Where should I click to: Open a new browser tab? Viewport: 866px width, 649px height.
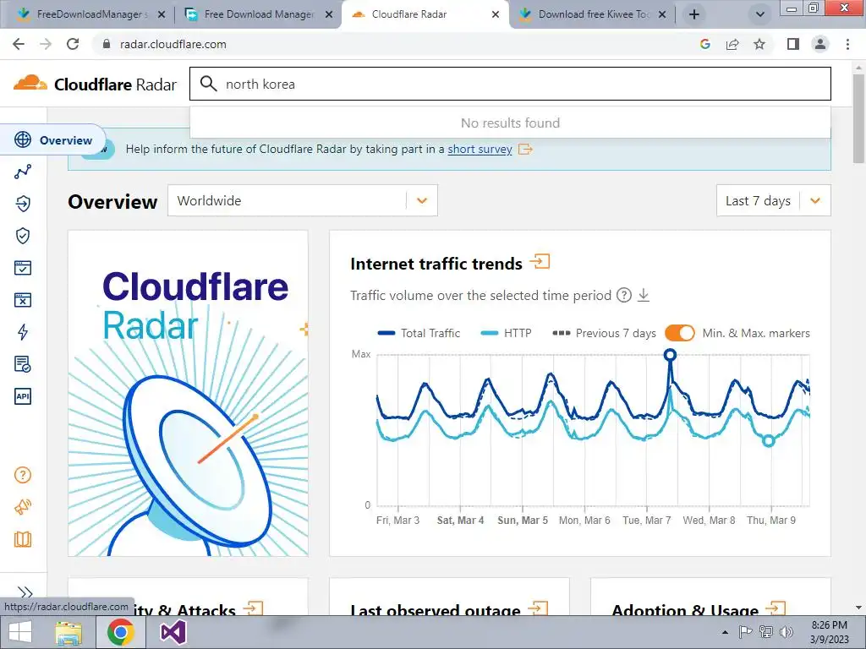point(694,14)
